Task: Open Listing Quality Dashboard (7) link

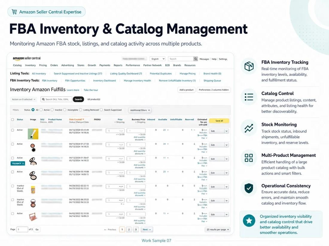Action: coord(126,74)
